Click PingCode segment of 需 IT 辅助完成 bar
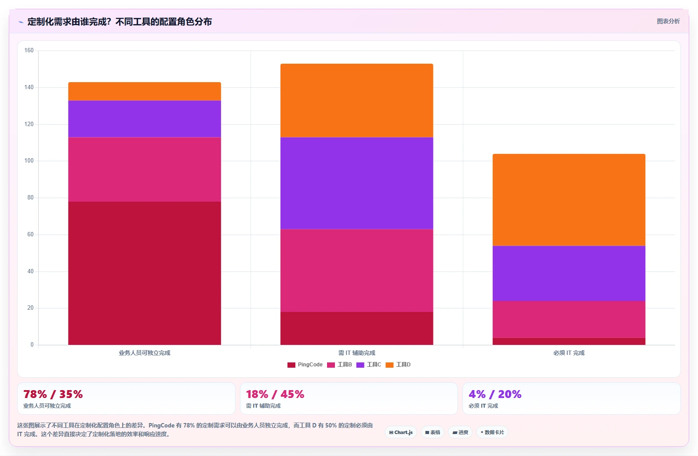This screenshot has width=698, height=456. 357,328
